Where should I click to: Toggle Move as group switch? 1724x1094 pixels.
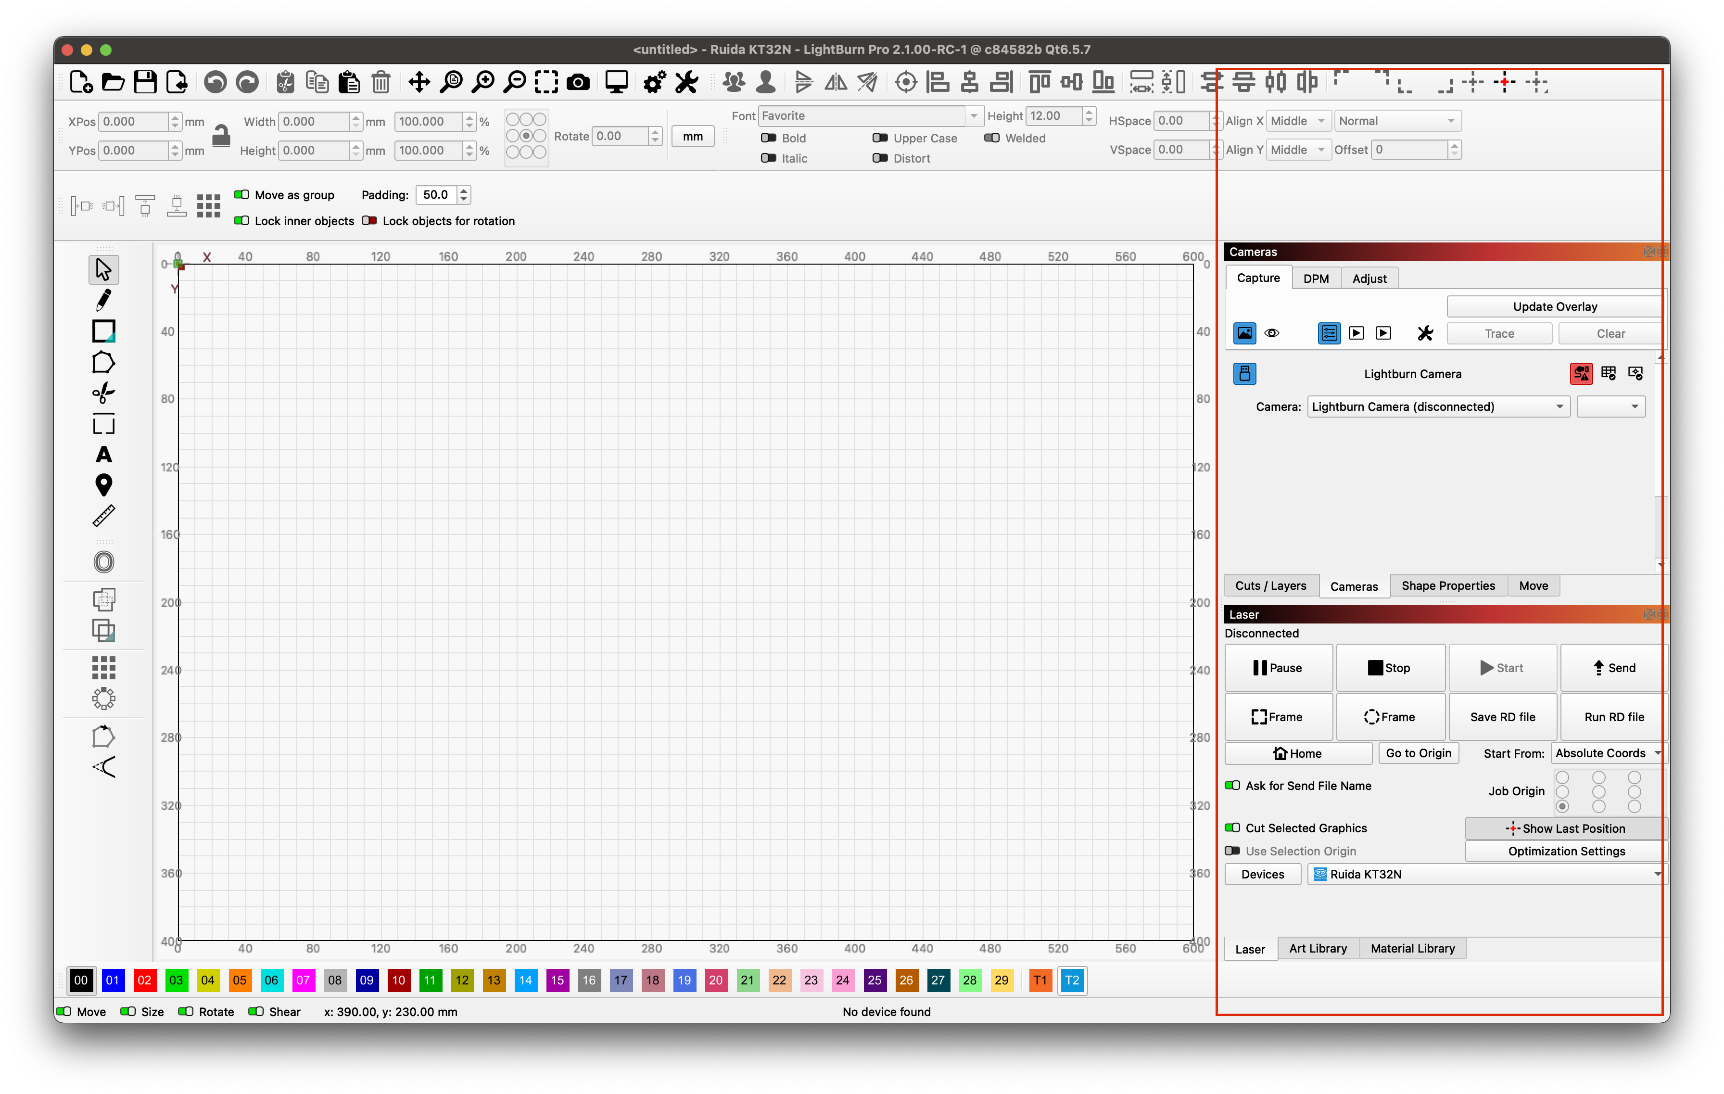pos(241,195)
